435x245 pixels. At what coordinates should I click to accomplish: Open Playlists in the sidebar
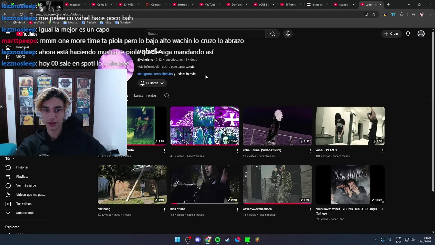[22, 177]
